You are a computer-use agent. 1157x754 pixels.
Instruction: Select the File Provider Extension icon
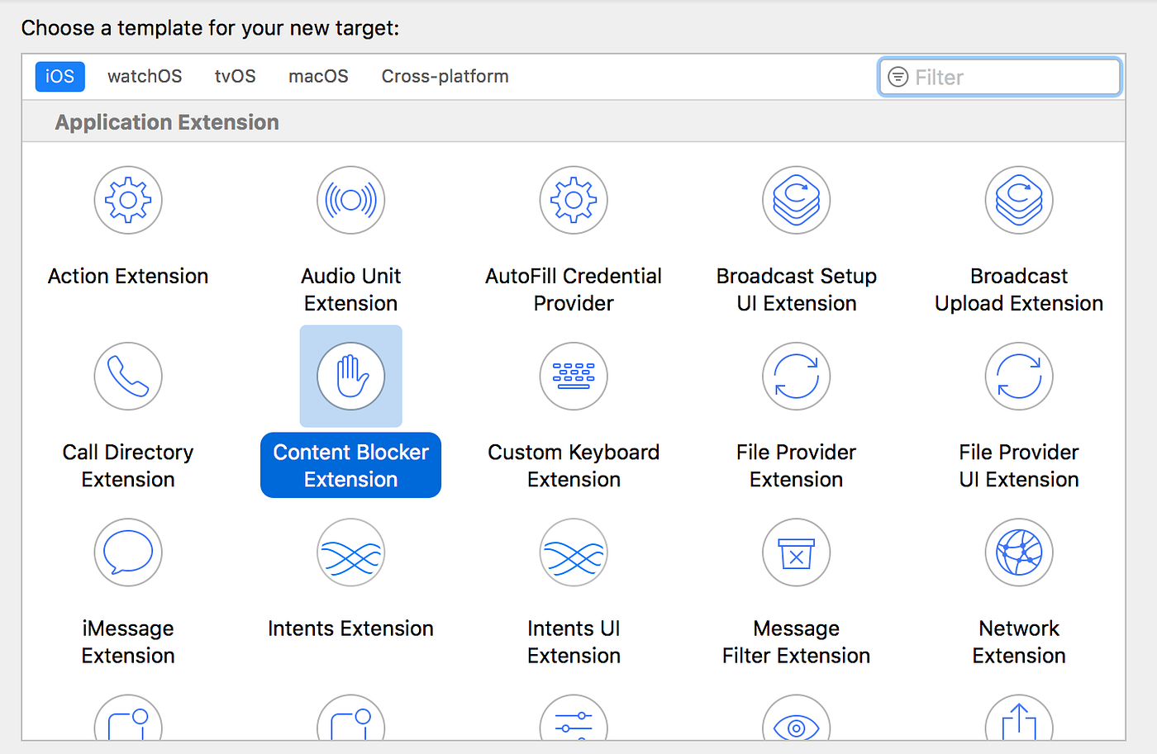click(796, 376)
